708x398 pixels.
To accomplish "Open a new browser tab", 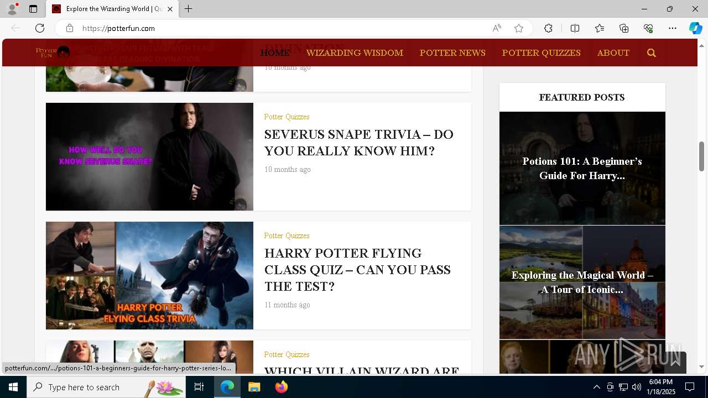I will click(188, 9).
